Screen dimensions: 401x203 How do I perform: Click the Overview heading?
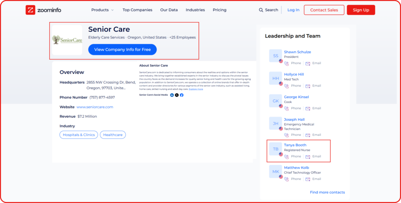(72, 72)
